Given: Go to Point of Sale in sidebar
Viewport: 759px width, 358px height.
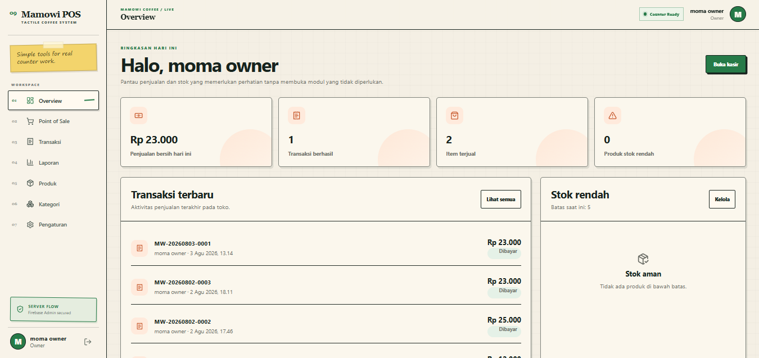Looking at the screenshot, I should (x=53, y=121).
